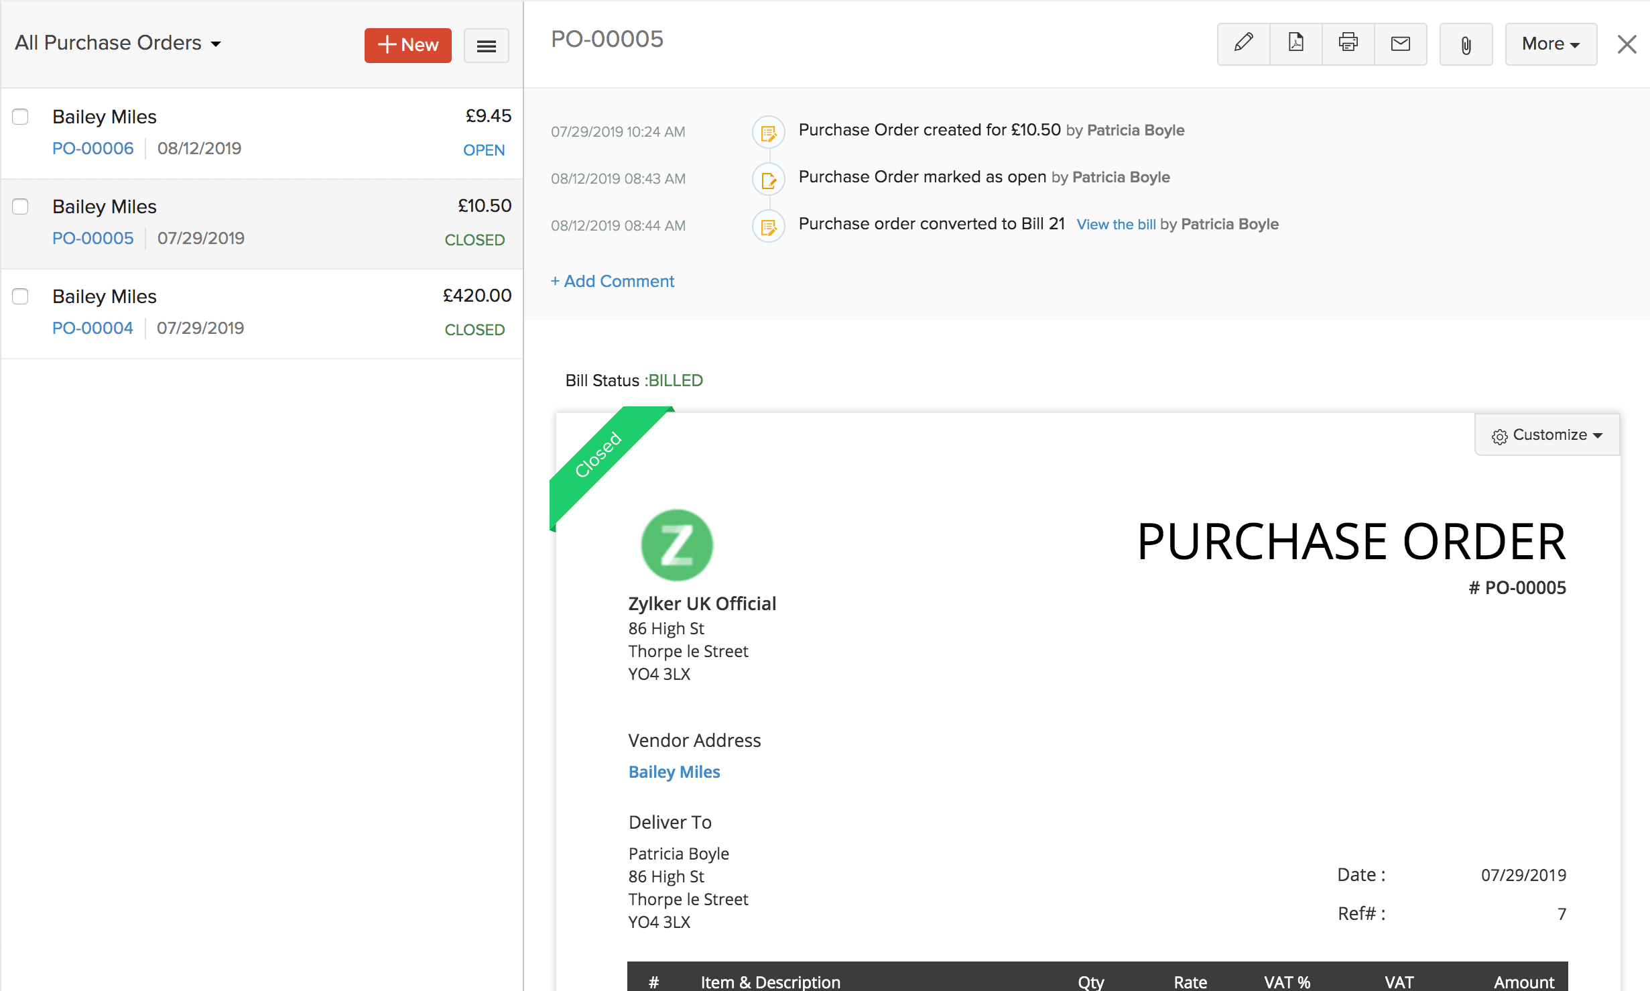Select the PO-00005 list checkbox
This screenshot has height=991, width=1650.
pyautogui.click(x=20, y=207)
